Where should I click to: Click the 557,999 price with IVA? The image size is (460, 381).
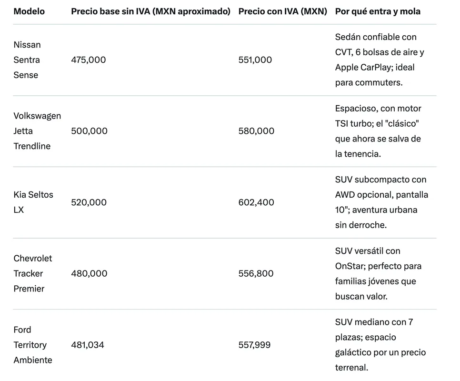254,345
